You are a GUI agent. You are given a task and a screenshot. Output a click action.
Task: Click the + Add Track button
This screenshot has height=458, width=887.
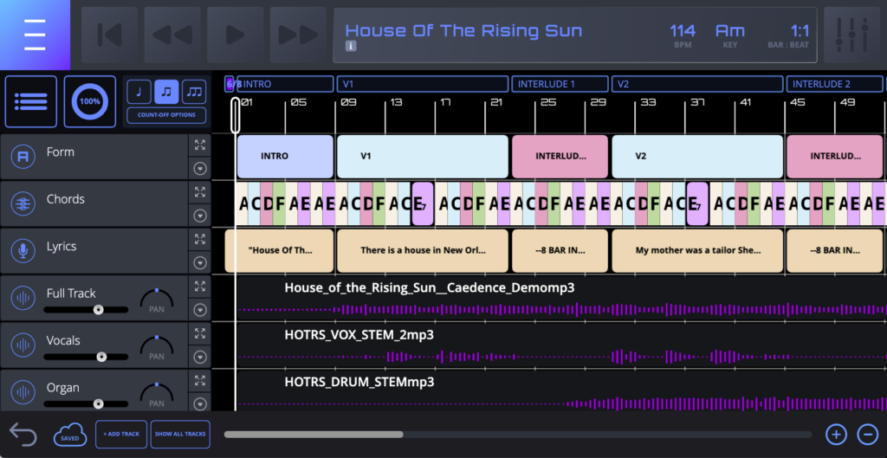[121, 435]
